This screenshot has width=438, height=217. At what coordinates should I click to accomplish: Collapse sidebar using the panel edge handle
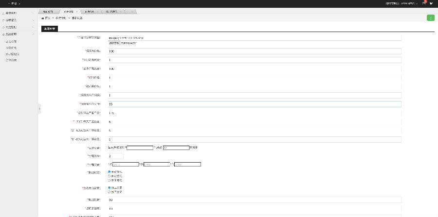(38, 110)
